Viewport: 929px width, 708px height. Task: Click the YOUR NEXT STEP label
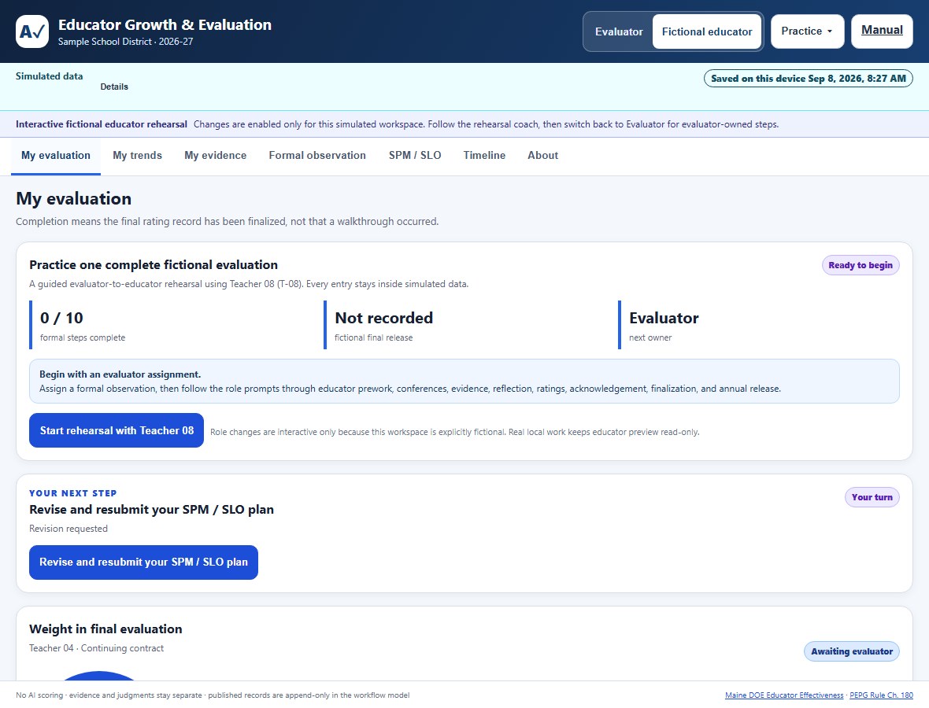click(73, 493)
